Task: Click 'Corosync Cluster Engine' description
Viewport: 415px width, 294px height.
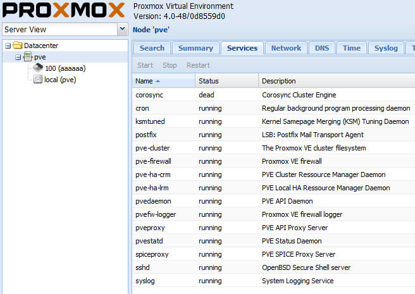Action: point(299,95)
